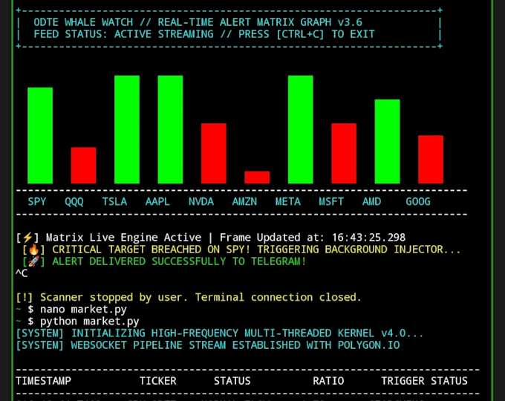Click the rocket icon on the ALERT DELIVERED line

[33, 261]
